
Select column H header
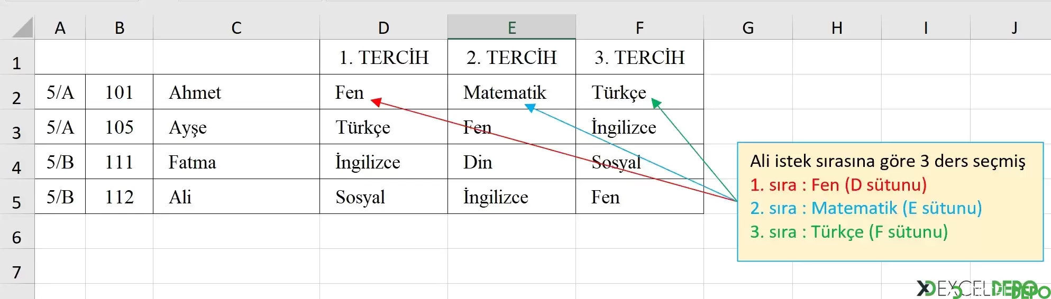pos(837,27)
